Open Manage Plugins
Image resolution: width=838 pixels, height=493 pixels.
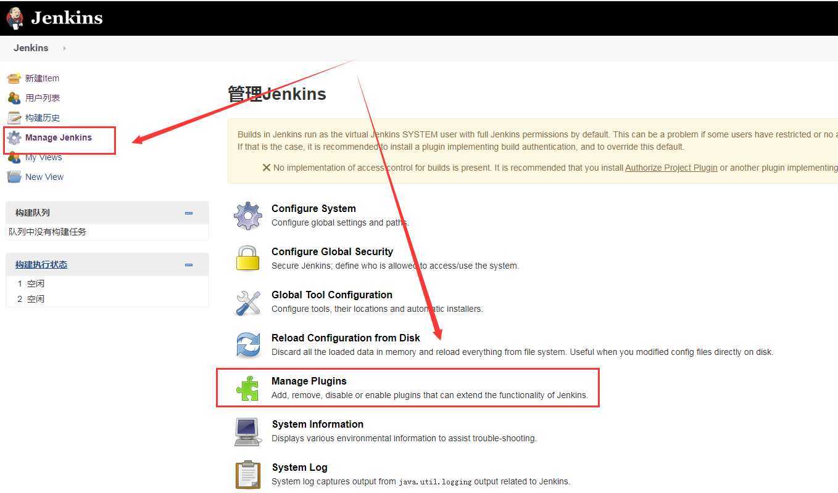tap(309, 381)
